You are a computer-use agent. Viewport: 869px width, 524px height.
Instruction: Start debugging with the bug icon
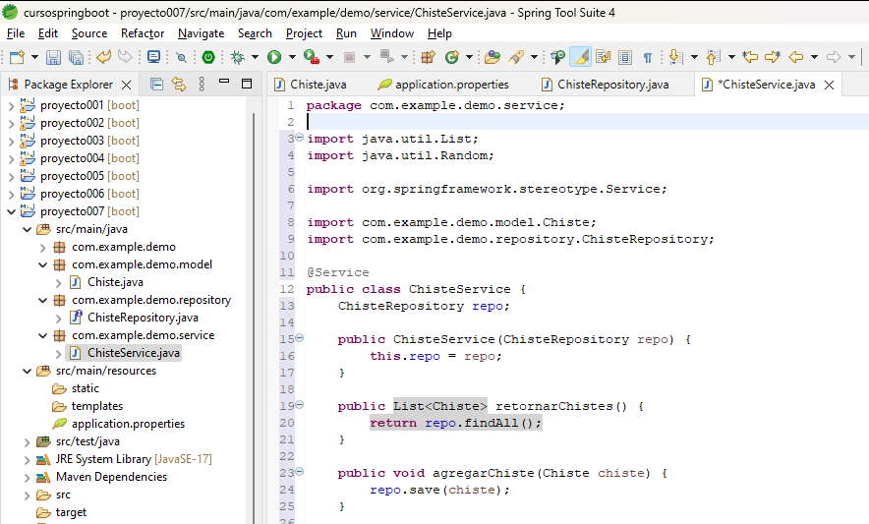click(x=238, y=57)
